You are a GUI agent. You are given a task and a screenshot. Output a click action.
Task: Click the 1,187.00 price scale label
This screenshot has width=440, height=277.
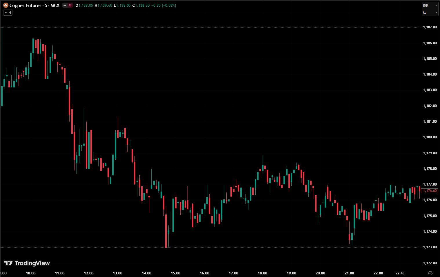(x=430, y=27)
